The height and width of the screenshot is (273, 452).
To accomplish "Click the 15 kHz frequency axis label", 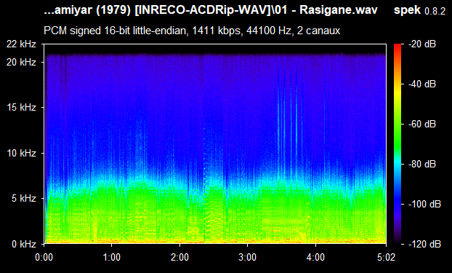I will [21, 108].
